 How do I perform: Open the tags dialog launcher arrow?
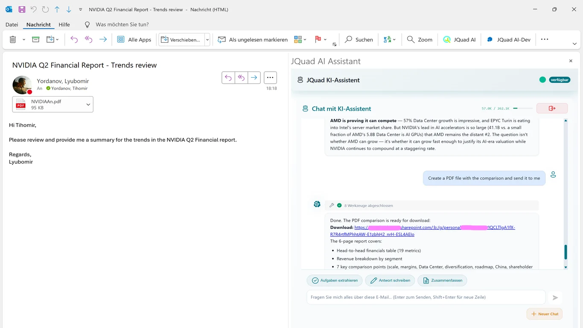coord(335,44)
